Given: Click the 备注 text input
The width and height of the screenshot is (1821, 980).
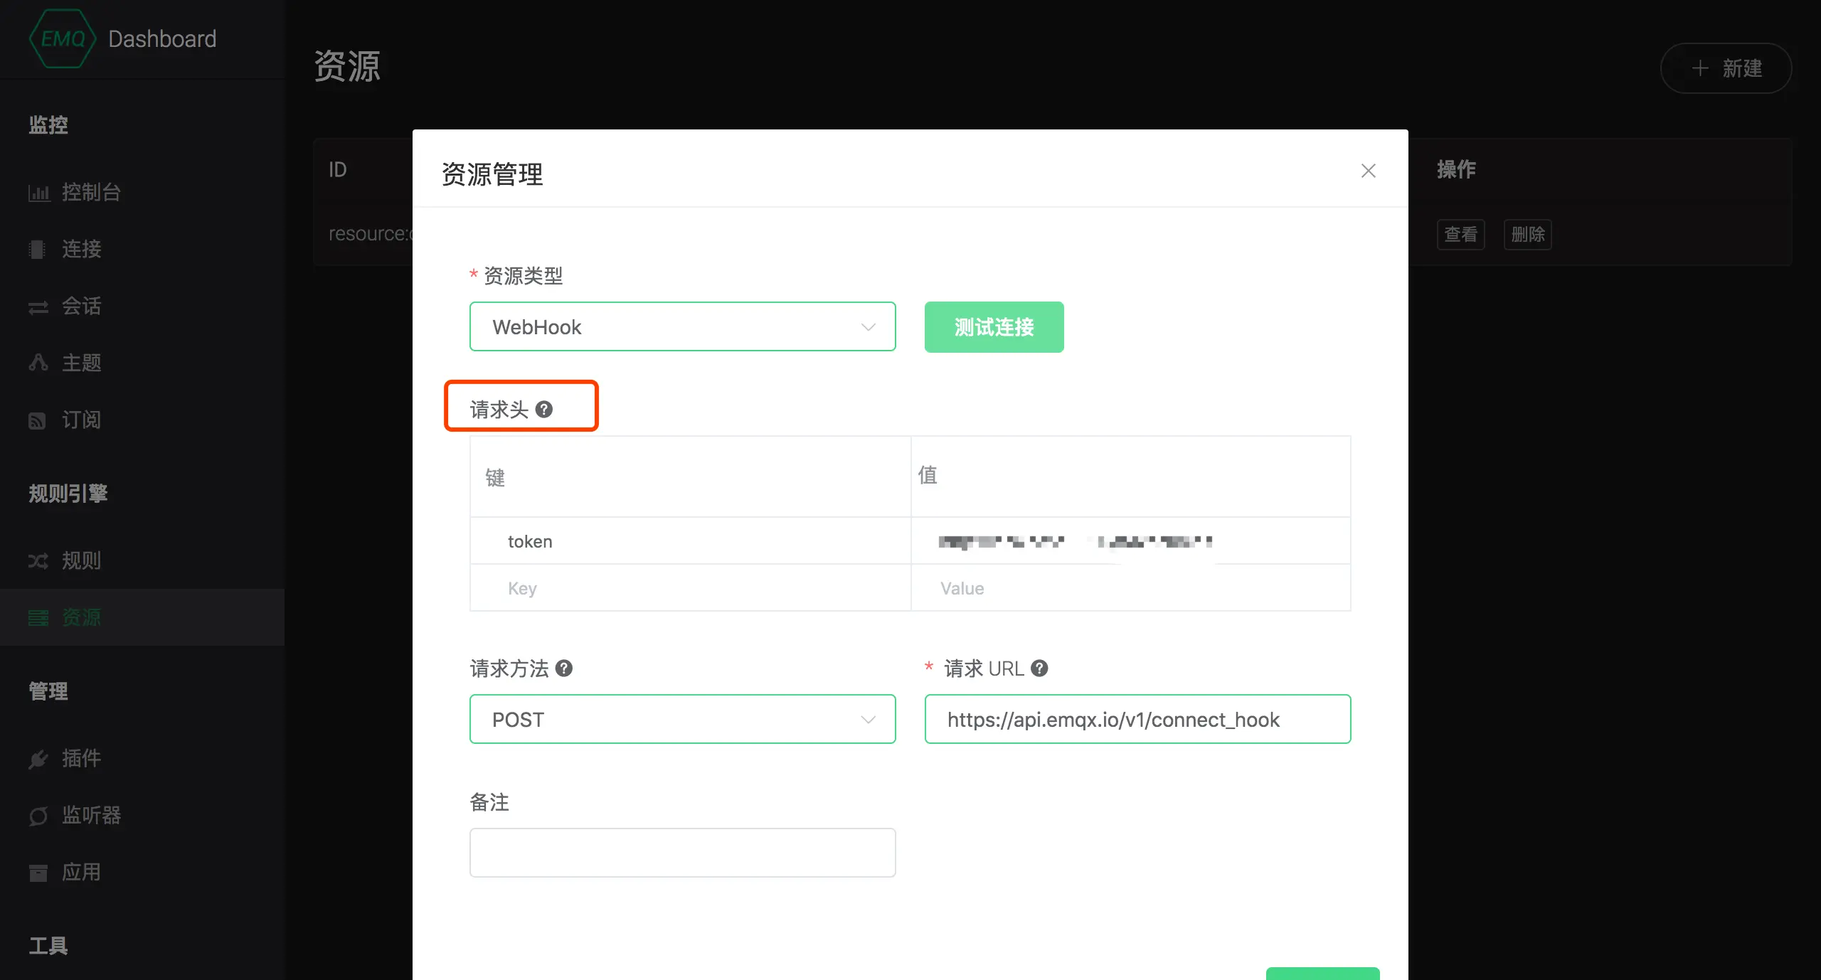Looking at the screenshot, I should click(681, 852).
